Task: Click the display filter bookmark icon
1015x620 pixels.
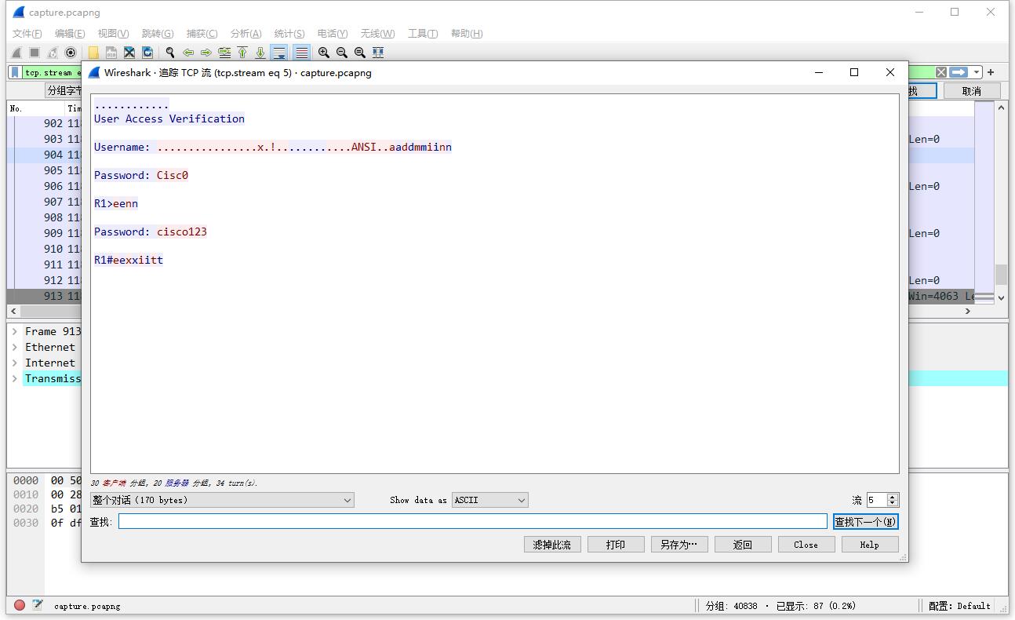Action: click(15, 72)
